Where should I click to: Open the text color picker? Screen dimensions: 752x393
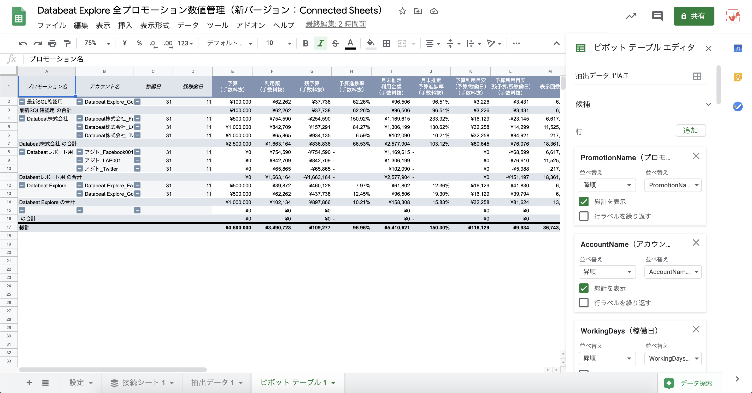(x=350, y=44)
